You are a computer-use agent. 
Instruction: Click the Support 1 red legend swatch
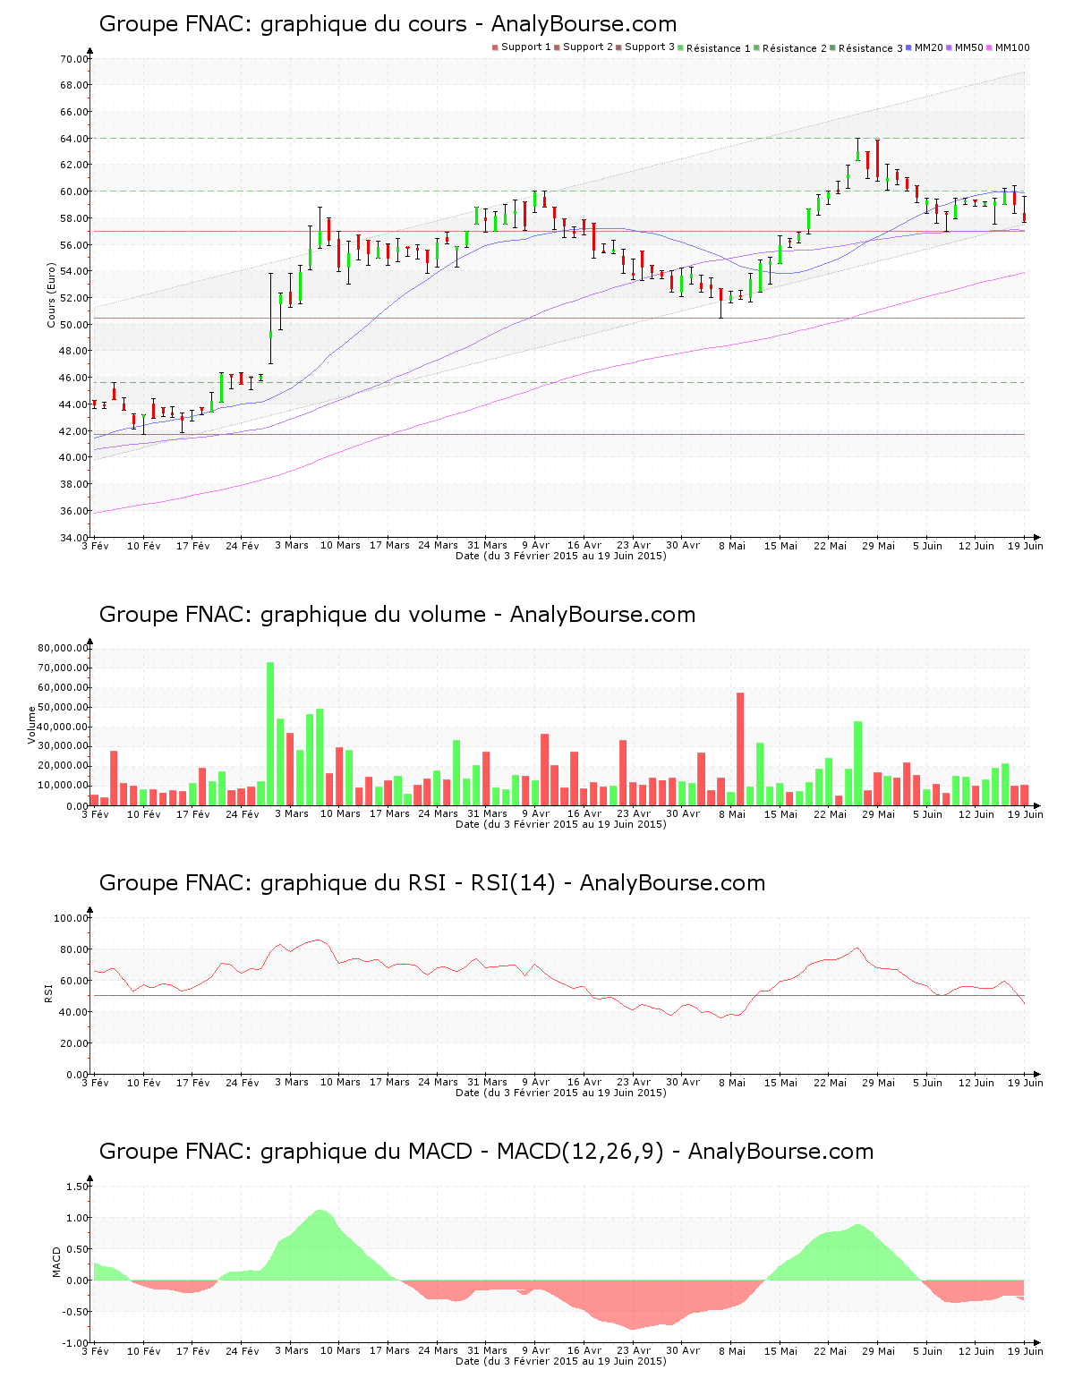pyautogui.click(x=495, y=47)
